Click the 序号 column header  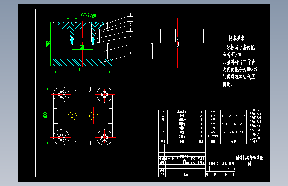[x=163, y=141]
